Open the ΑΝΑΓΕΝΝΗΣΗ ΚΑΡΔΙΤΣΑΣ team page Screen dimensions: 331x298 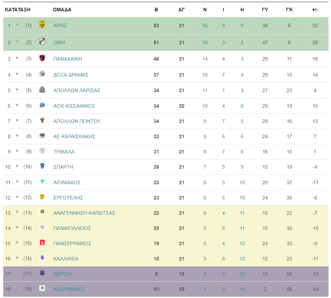point(84,213)
